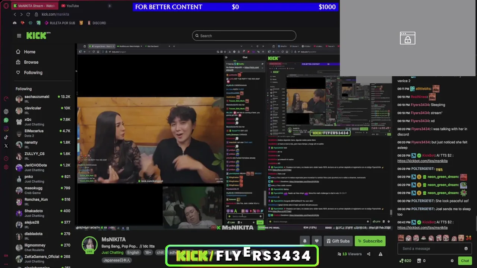Go to Home in Kick sidebar
This screenshot has height=268, width=477.
pos(26,52)
